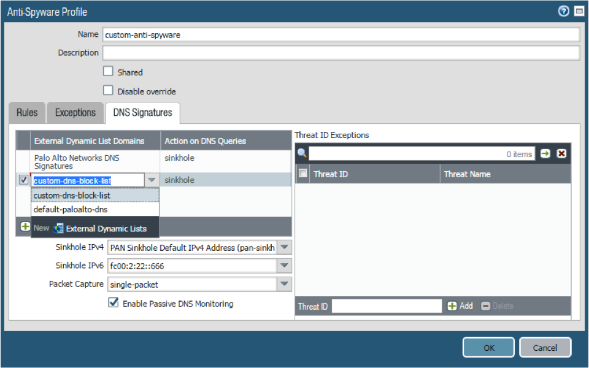Click the Sinkhole IPv4 combo text field
The width and height of the screenshot is (589, 368).
192,247
